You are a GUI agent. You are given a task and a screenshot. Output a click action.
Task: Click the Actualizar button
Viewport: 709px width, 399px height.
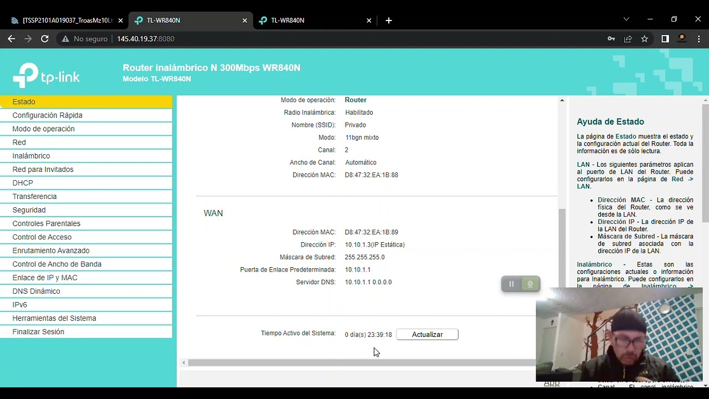tap(427, 335)
